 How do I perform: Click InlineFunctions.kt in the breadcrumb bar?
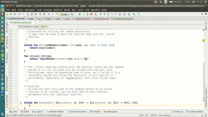click(122, 19)
